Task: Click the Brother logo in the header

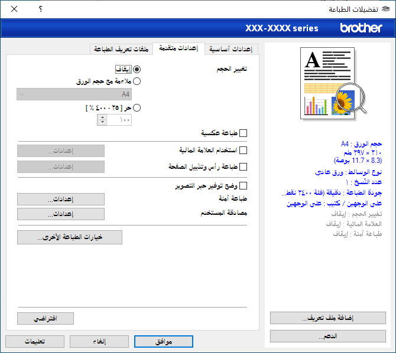Action: [x=362, y=28]
